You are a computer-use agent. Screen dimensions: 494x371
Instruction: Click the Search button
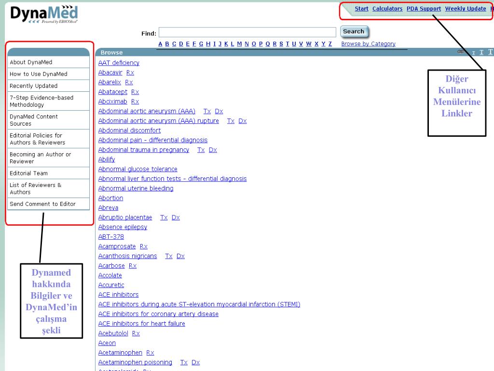354,31
